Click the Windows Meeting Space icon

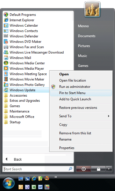(6, 74)
